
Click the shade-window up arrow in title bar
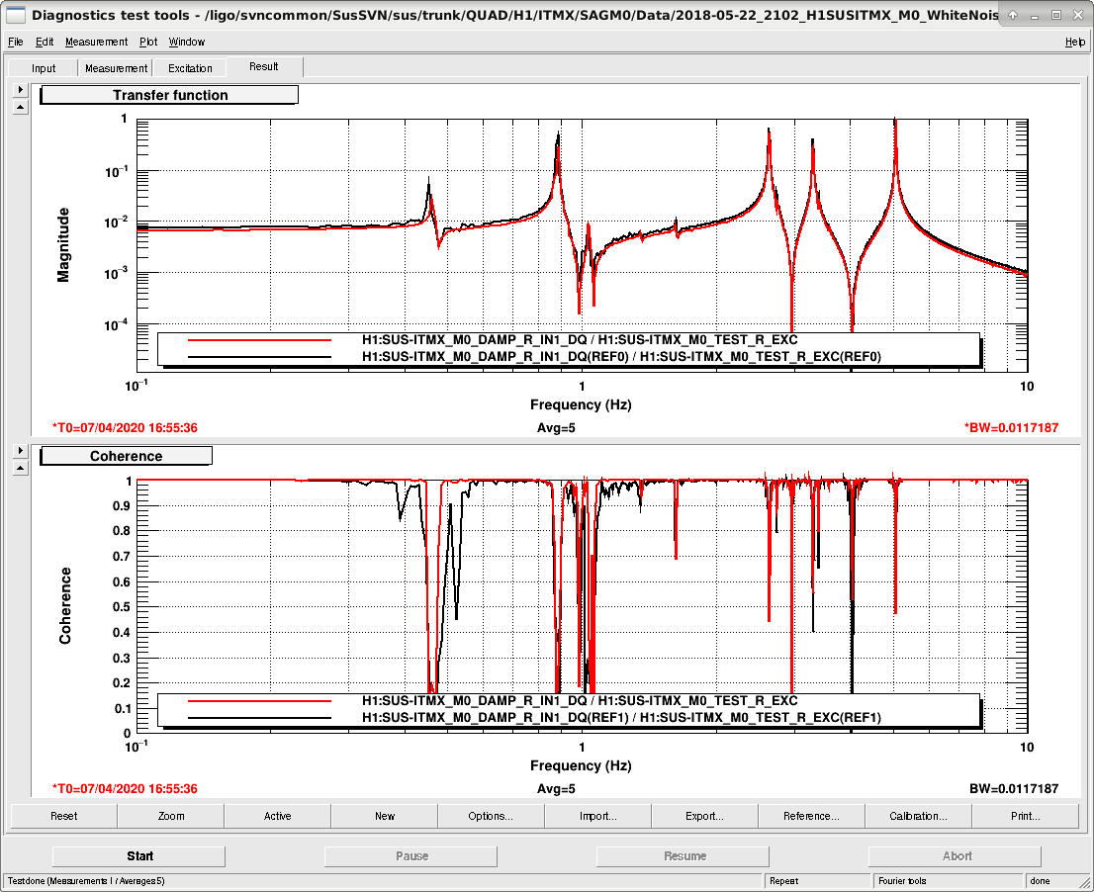[1012, 15]
